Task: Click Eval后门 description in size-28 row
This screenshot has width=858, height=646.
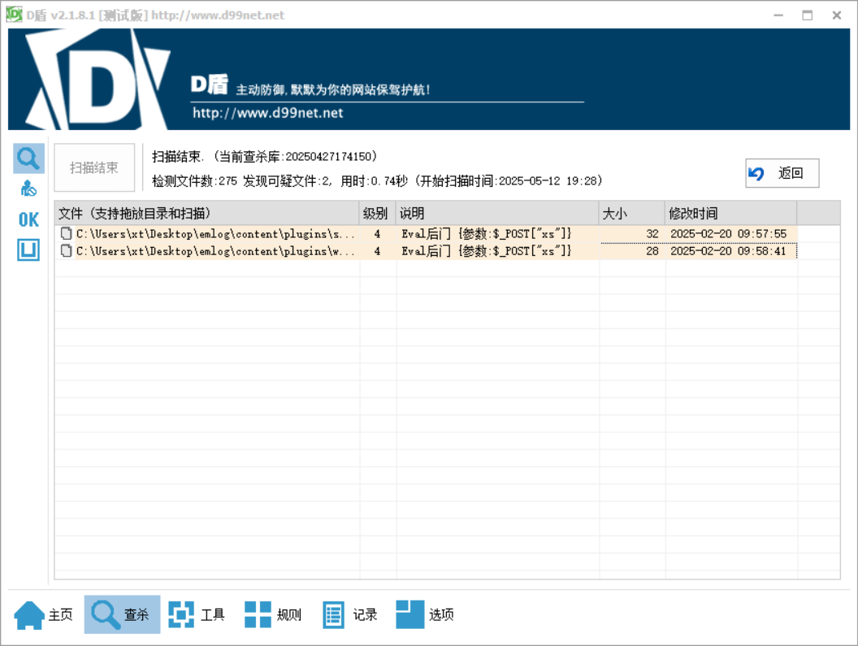Action: (x=486, y=251)
